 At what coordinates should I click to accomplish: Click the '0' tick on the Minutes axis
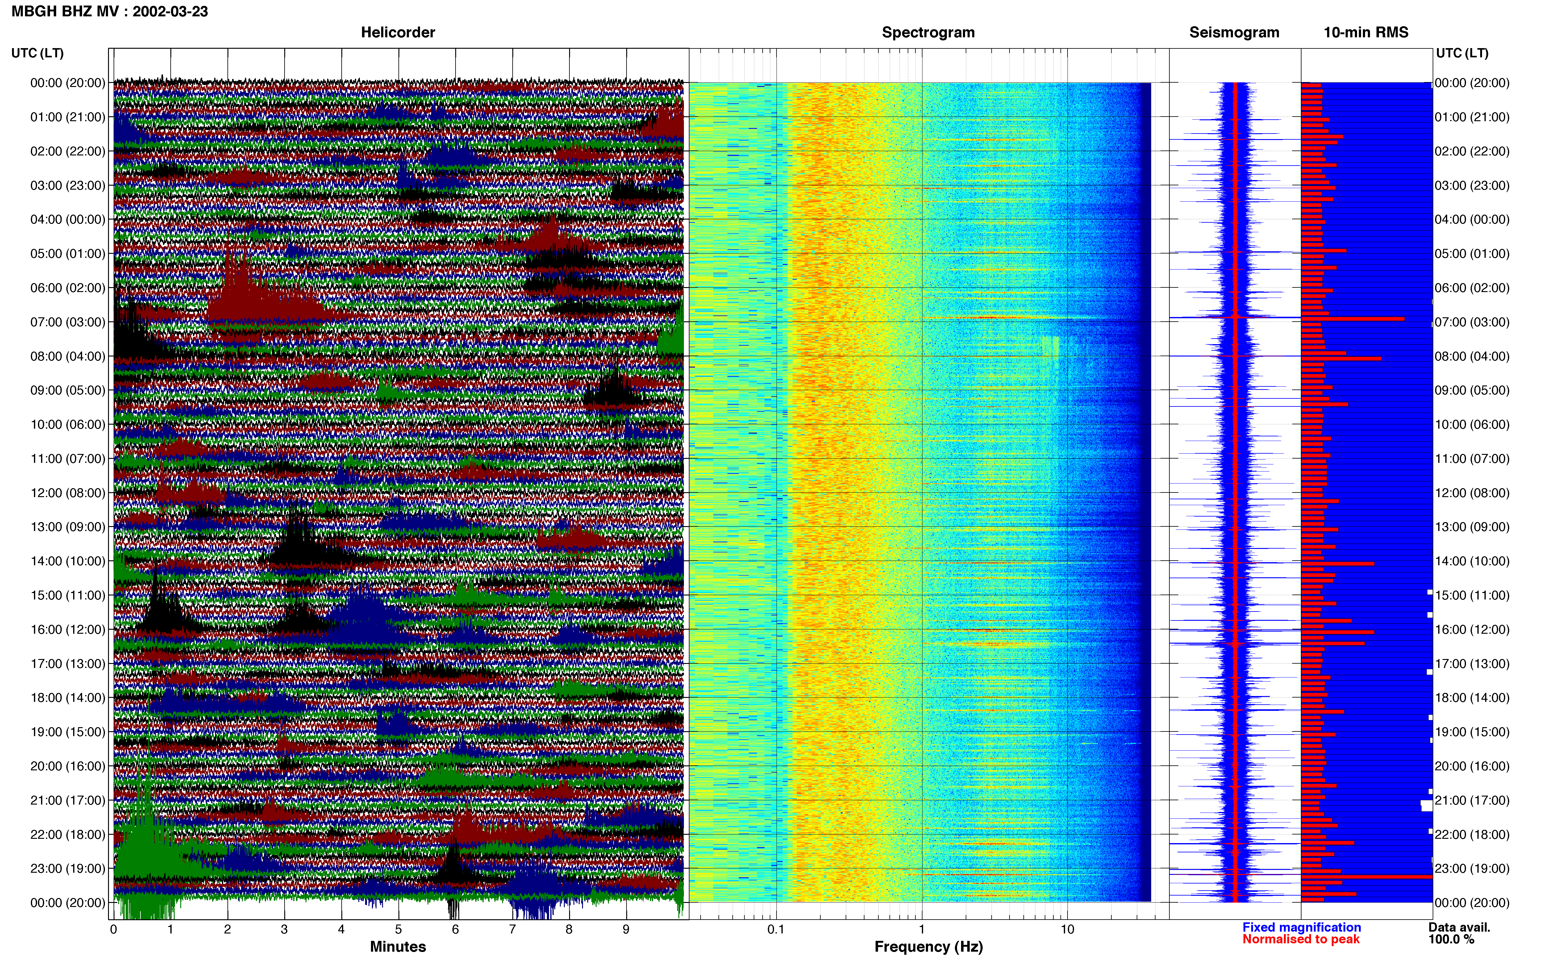point(113,929)
